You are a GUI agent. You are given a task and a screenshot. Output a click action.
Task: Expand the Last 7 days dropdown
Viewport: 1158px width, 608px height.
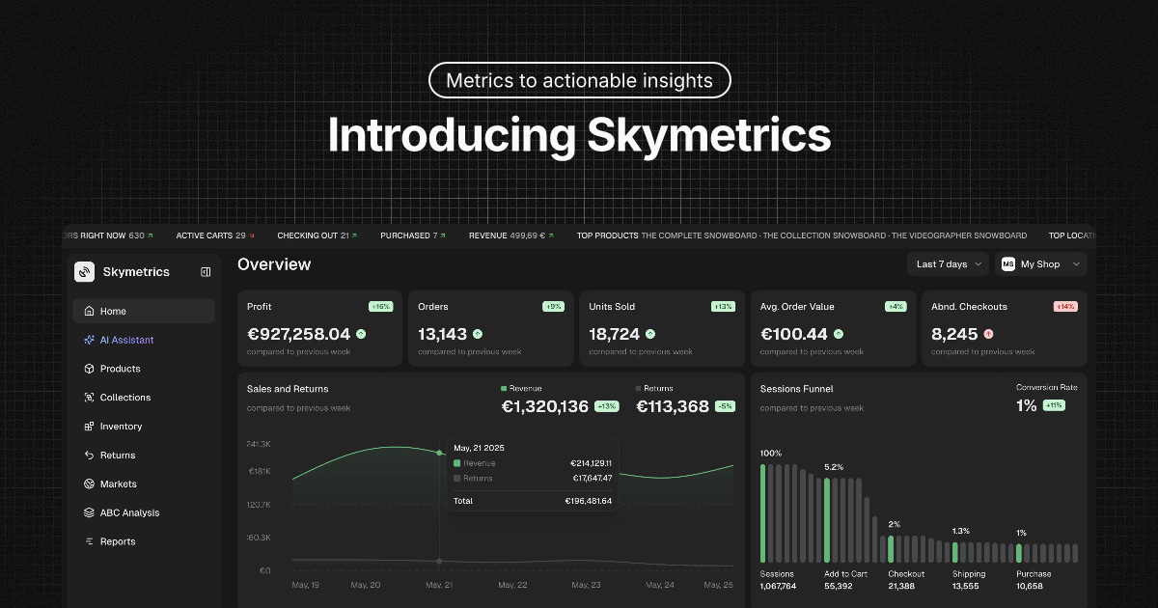pos(948,264)
